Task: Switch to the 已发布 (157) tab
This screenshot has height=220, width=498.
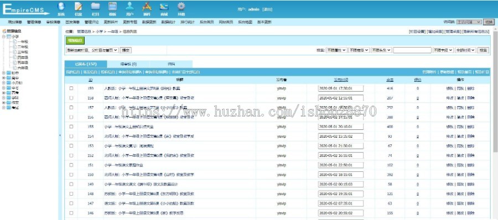Action: point(86,64)
